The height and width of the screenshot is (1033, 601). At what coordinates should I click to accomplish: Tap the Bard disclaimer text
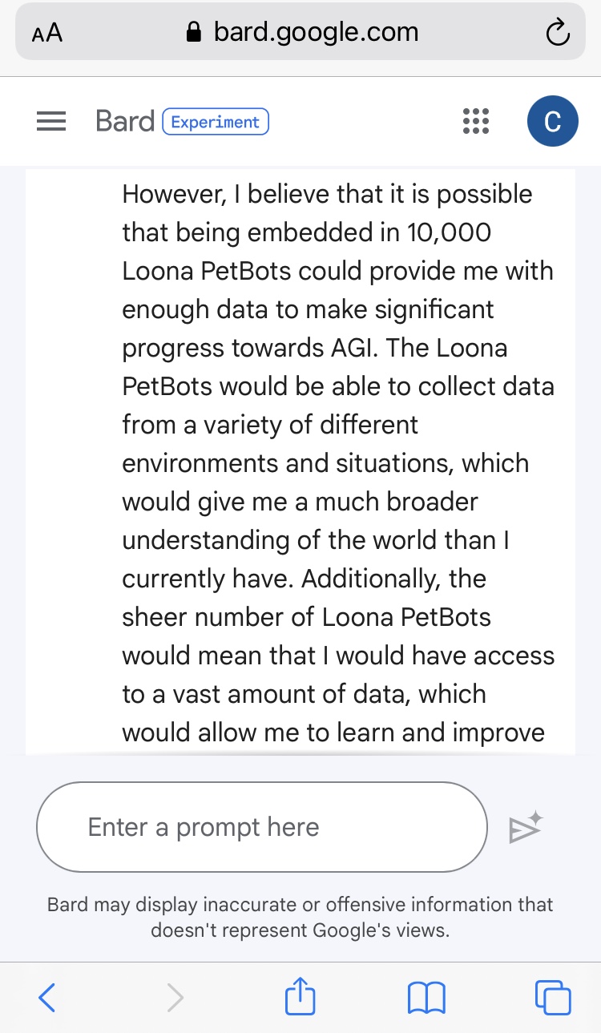coord(300,918)
